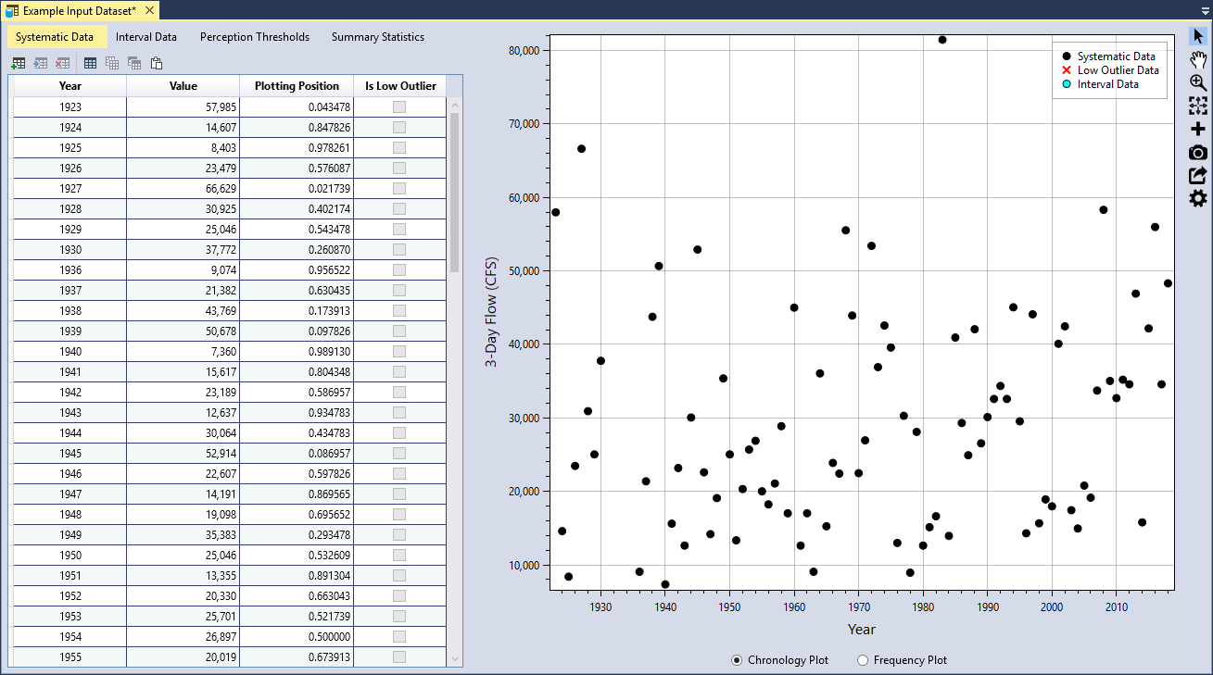Delete a row using the red X table icon
Screen dimensions: 1213x675
[x=62, y=63]
